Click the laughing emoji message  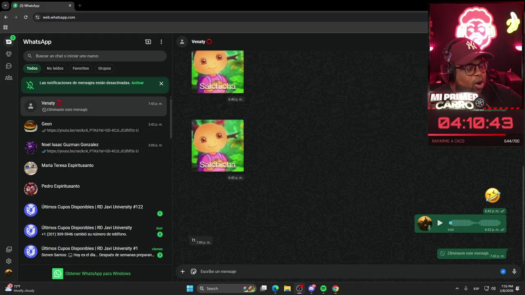493,195
